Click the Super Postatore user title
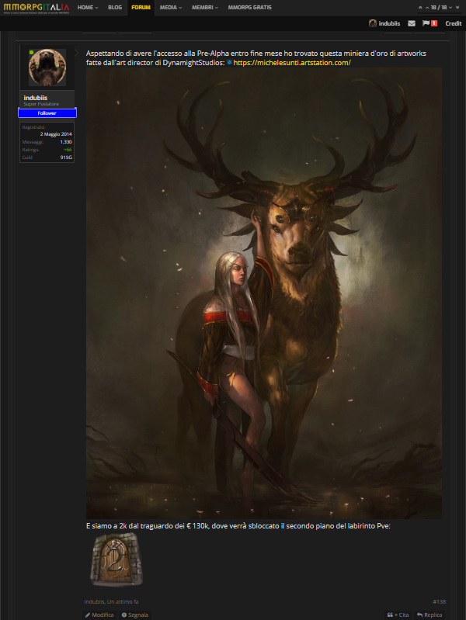 point(41,104)
